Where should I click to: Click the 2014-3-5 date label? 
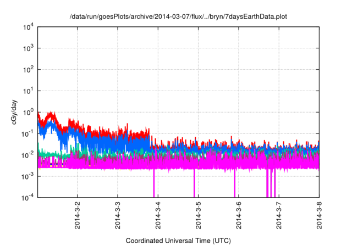click(199, 215)
